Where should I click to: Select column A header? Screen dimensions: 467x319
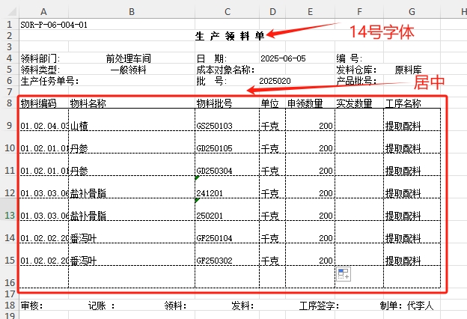(43, 12)
